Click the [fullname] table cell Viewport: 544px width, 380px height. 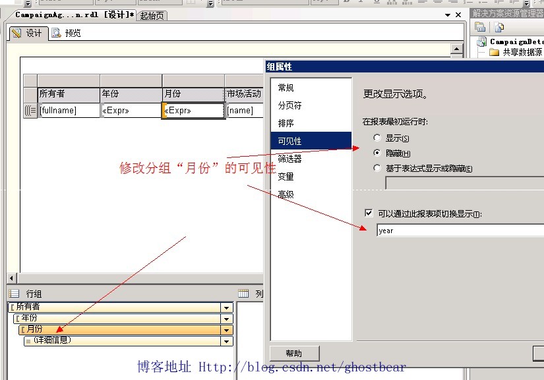point(69,111)
